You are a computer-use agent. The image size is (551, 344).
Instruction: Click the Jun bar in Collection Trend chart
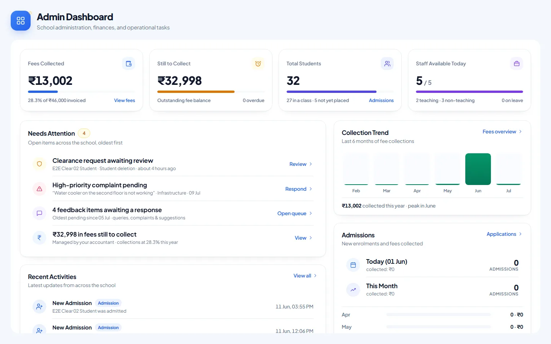click(x=478, y=169)
